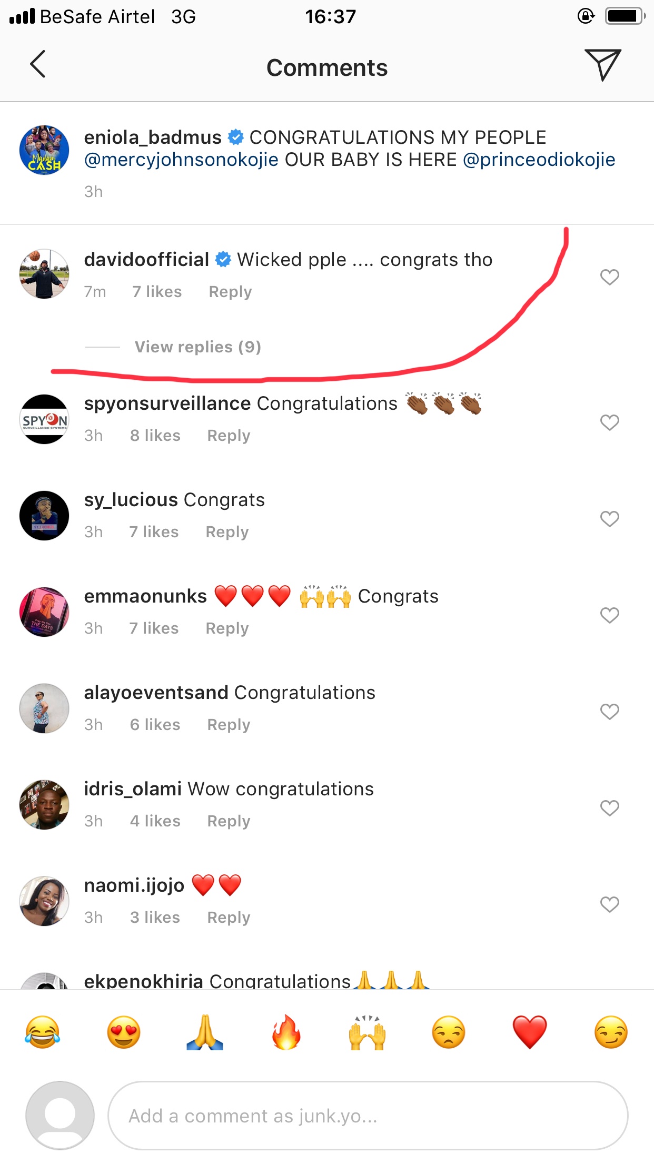Tap the fire emoji shortcut

[x=286, y=1032]
